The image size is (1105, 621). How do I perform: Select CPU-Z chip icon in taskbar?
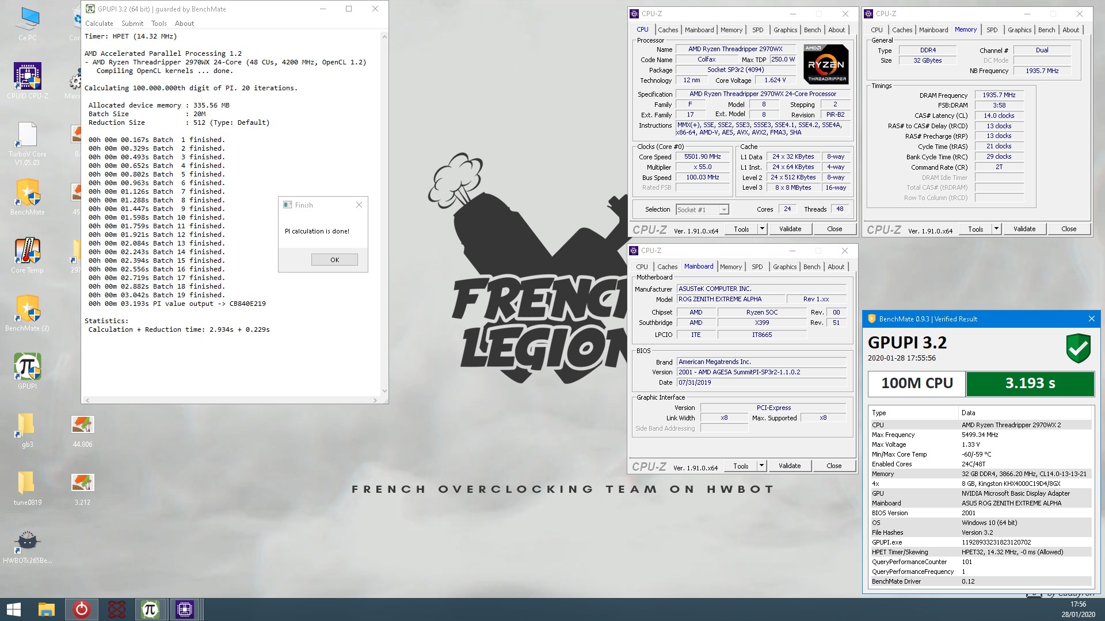click(185, 609)
